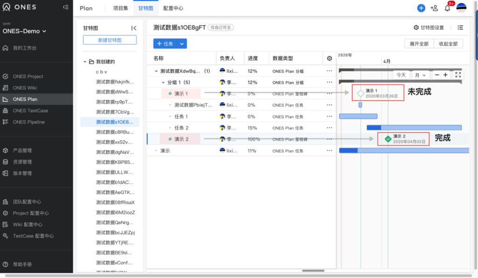Click the blue plus create button
Screen dimensions: 478x278
pyautogui.click(x=421, y=8)
